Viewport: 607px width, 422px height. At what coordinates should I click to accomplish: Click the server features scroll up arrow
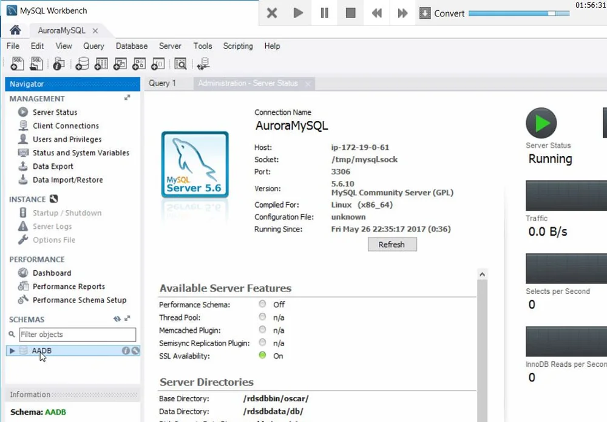click(482, 274)
